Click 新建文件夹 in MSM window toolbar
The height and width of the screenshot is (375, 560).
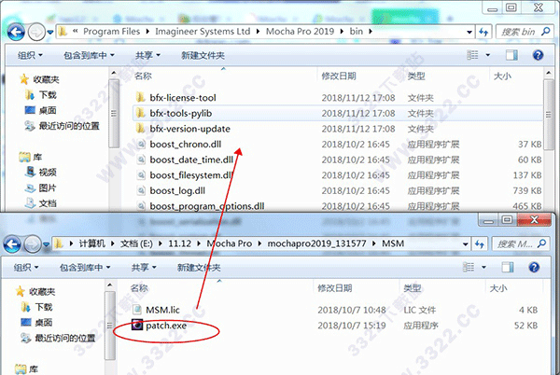(199, 267)
